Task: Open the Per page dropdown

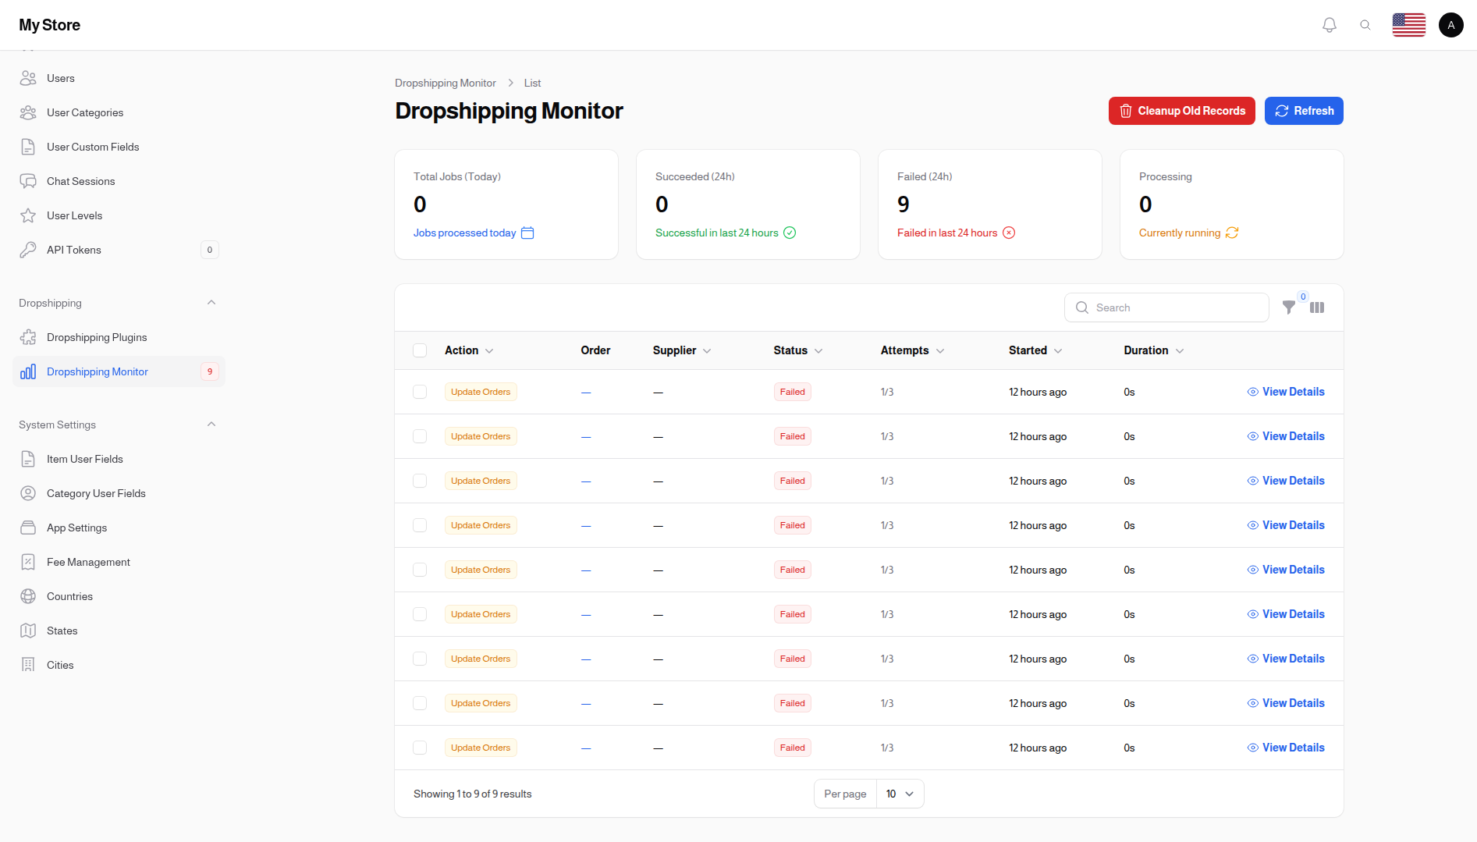Action: point(900,794)
